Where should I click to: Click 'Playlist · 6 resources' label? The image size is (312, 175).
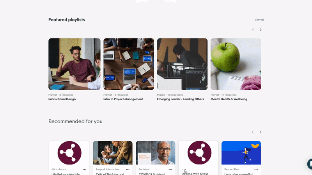116,95
